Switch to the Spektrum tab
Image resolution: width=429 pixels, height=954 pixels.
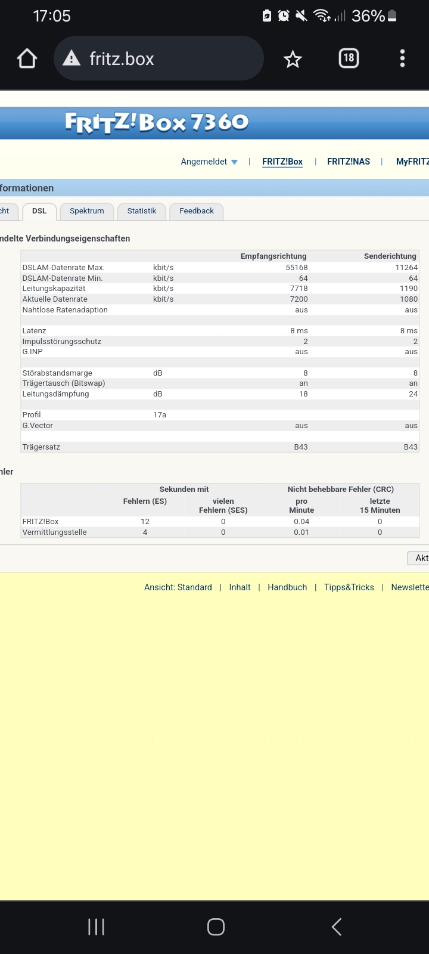click(87, 211)
